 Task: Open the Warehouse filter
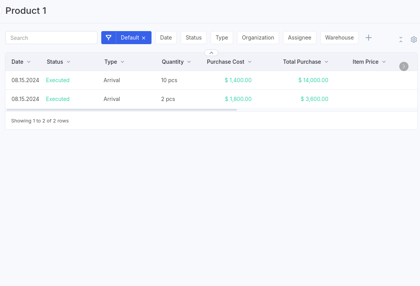tap(339, 38)
